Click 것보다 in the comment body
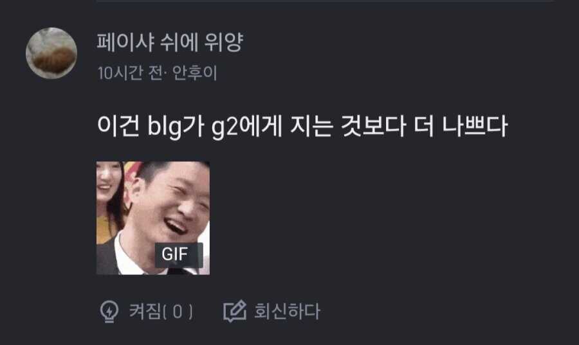The height and width of the screenshot is (345, 579). 373,127
